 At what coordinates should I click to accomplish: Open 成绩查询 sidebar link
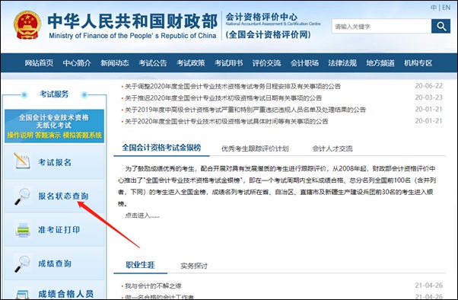(55, 263)
